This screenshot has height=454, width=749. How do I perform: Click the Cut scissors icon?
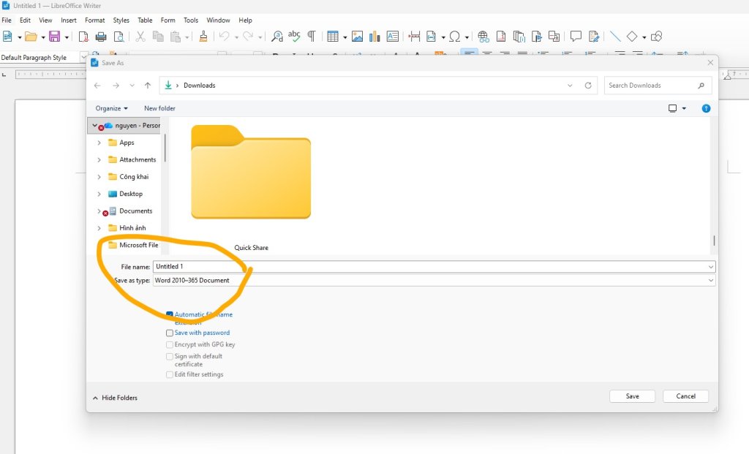pyautogui.click(x=140, y=37)
